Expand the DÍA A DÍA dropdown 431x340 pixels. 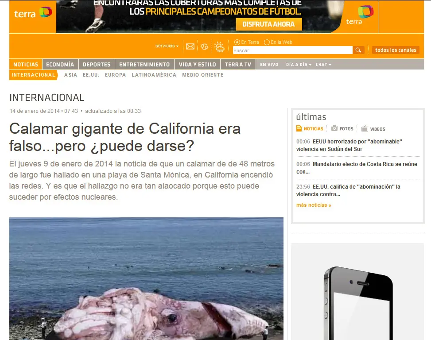(299, 65)
